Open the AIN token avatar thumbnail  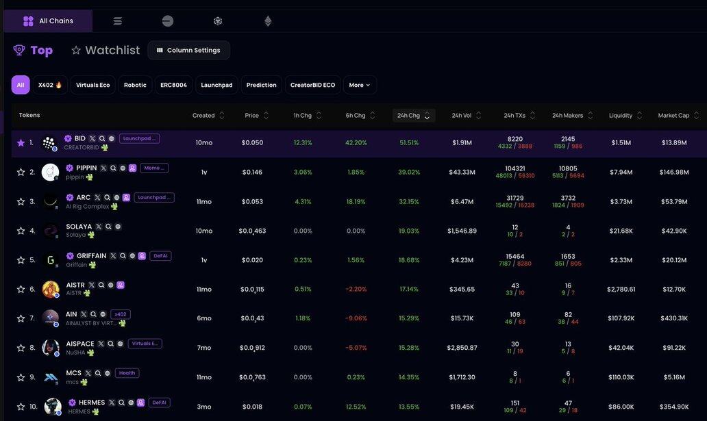tap(51, 318)
